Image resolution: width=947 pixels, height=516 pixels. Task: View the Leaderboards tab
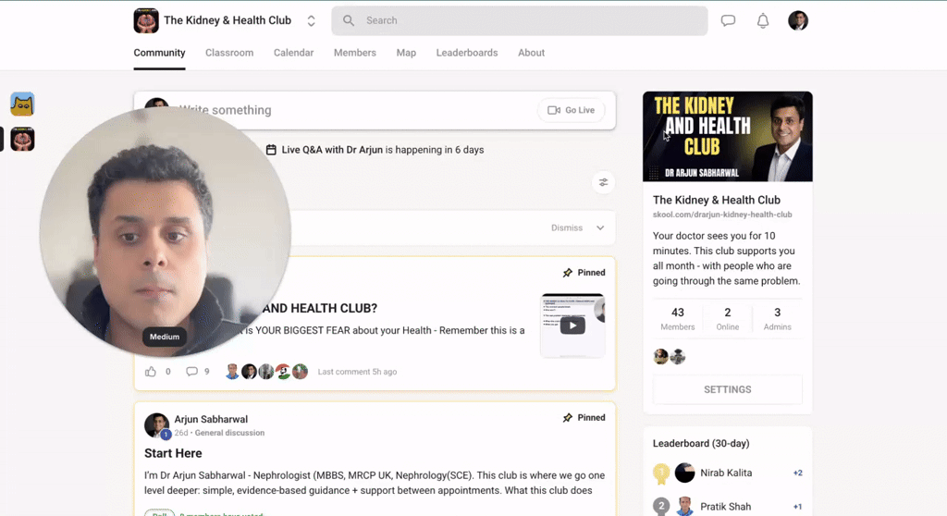coord(467,53)
